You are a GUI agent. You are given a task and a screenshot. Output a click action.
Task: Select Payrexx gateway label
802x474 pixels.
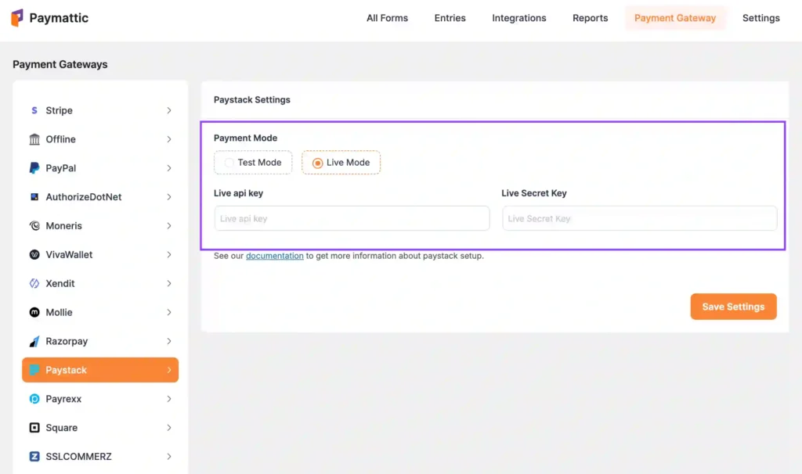(x=63, y=399)
